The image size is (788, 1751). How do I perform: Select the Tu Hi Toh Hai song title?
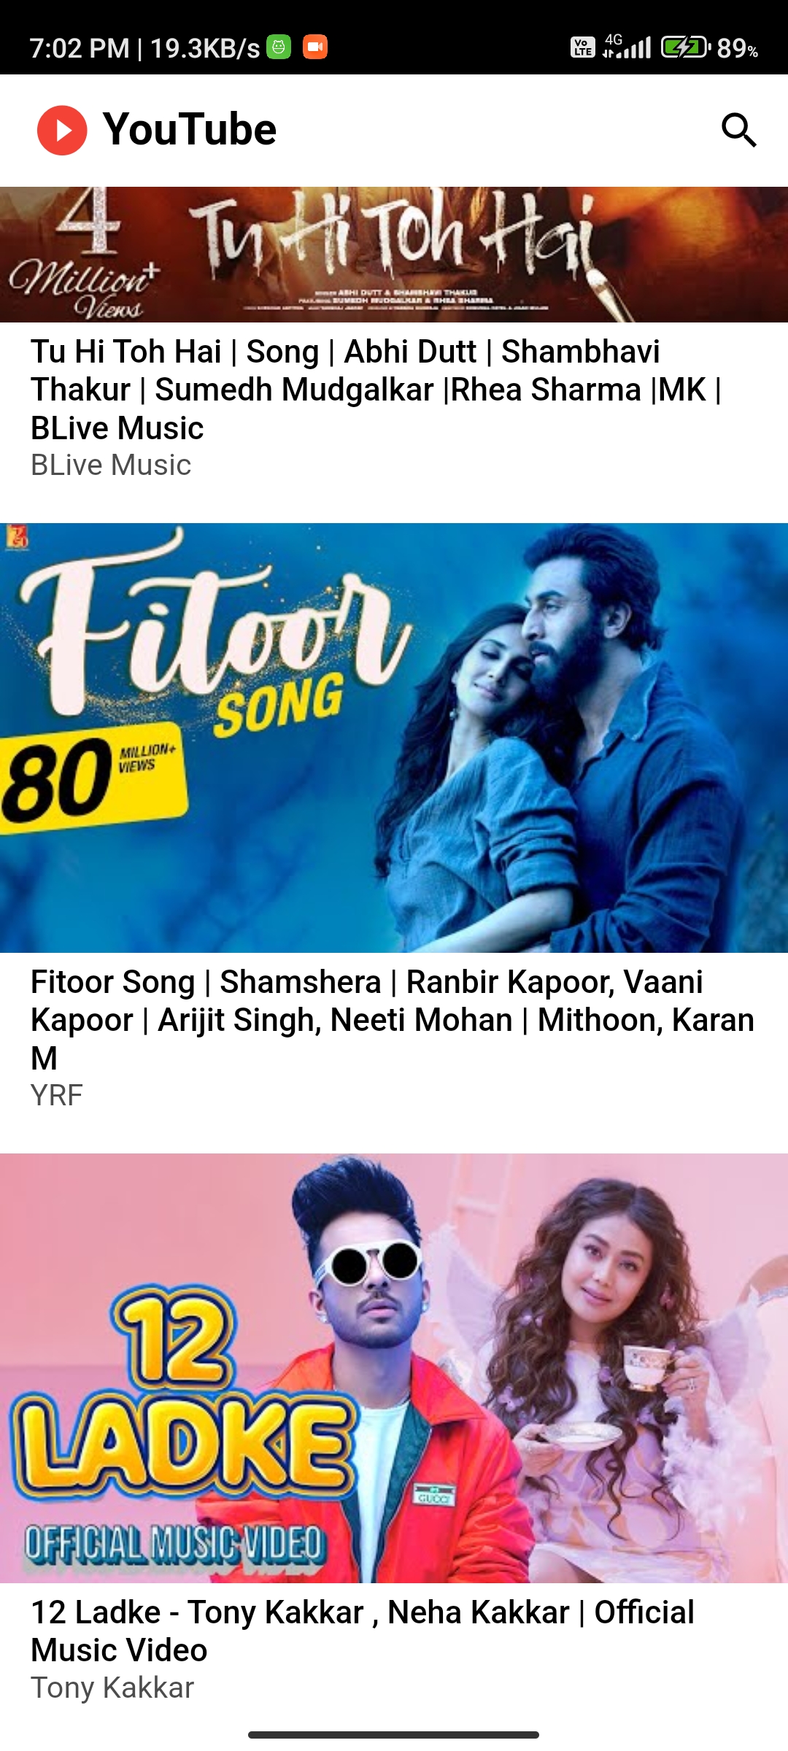click(x=376, y=390)
